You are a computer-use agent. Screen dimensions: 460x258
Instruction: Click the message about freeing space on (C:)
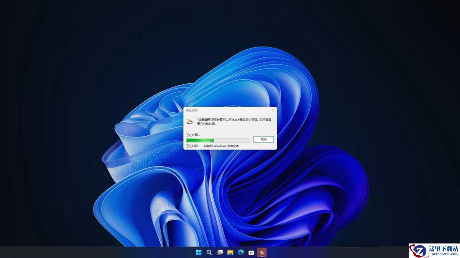click(234, 122)
